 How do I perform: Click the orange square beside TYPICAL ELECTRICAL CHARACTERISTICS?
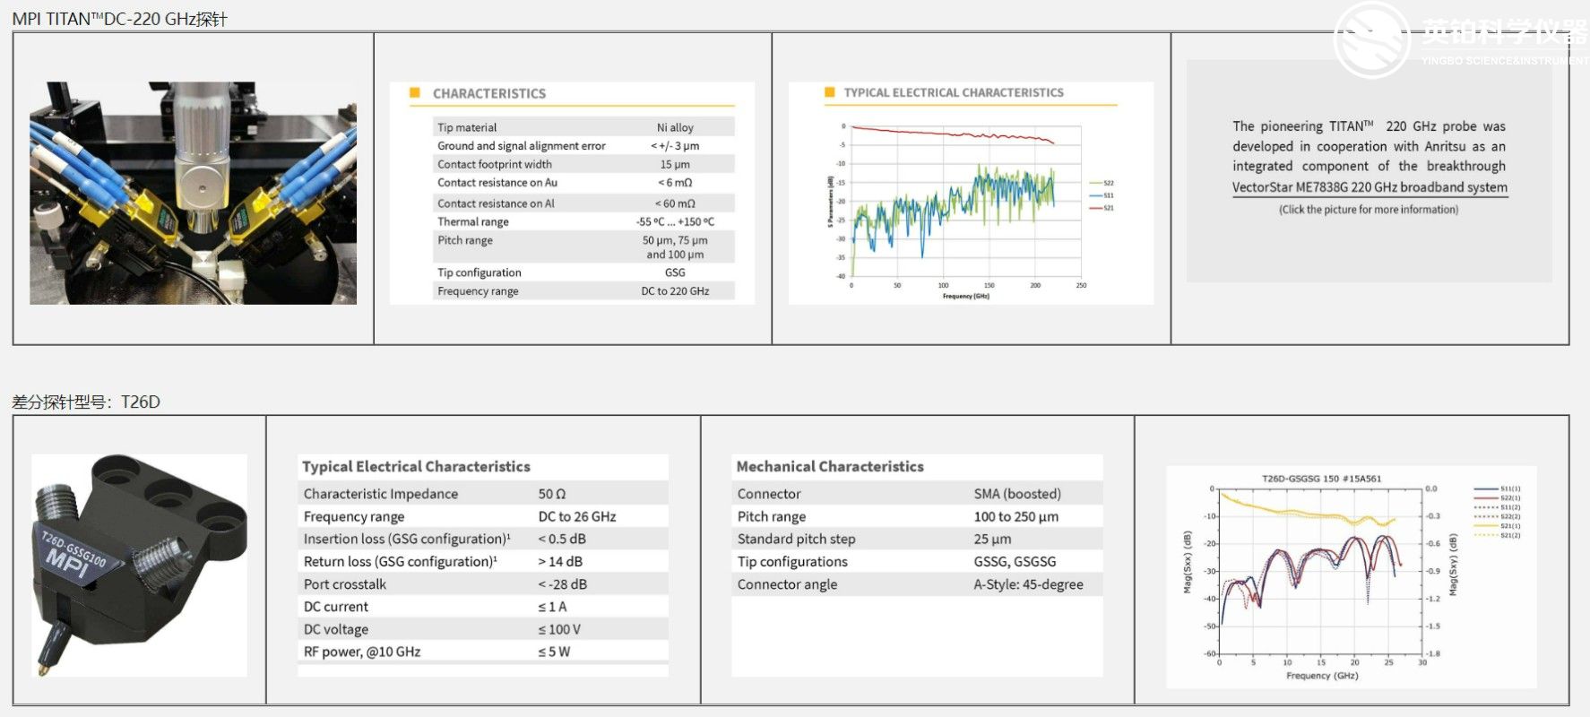[829, 92]
